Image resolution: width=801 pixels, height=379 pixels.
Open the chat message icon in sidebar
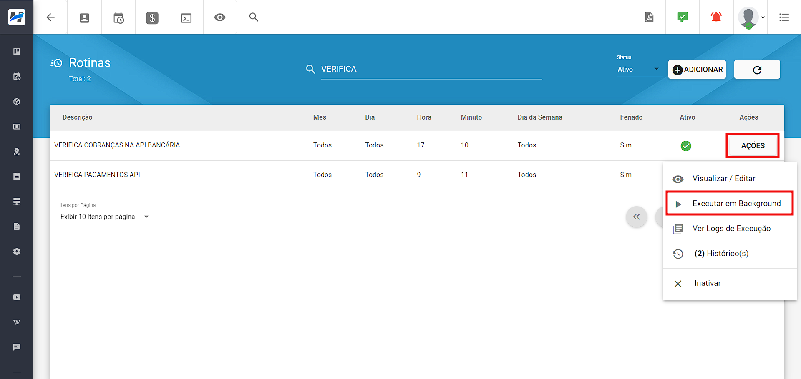[17, 347]
